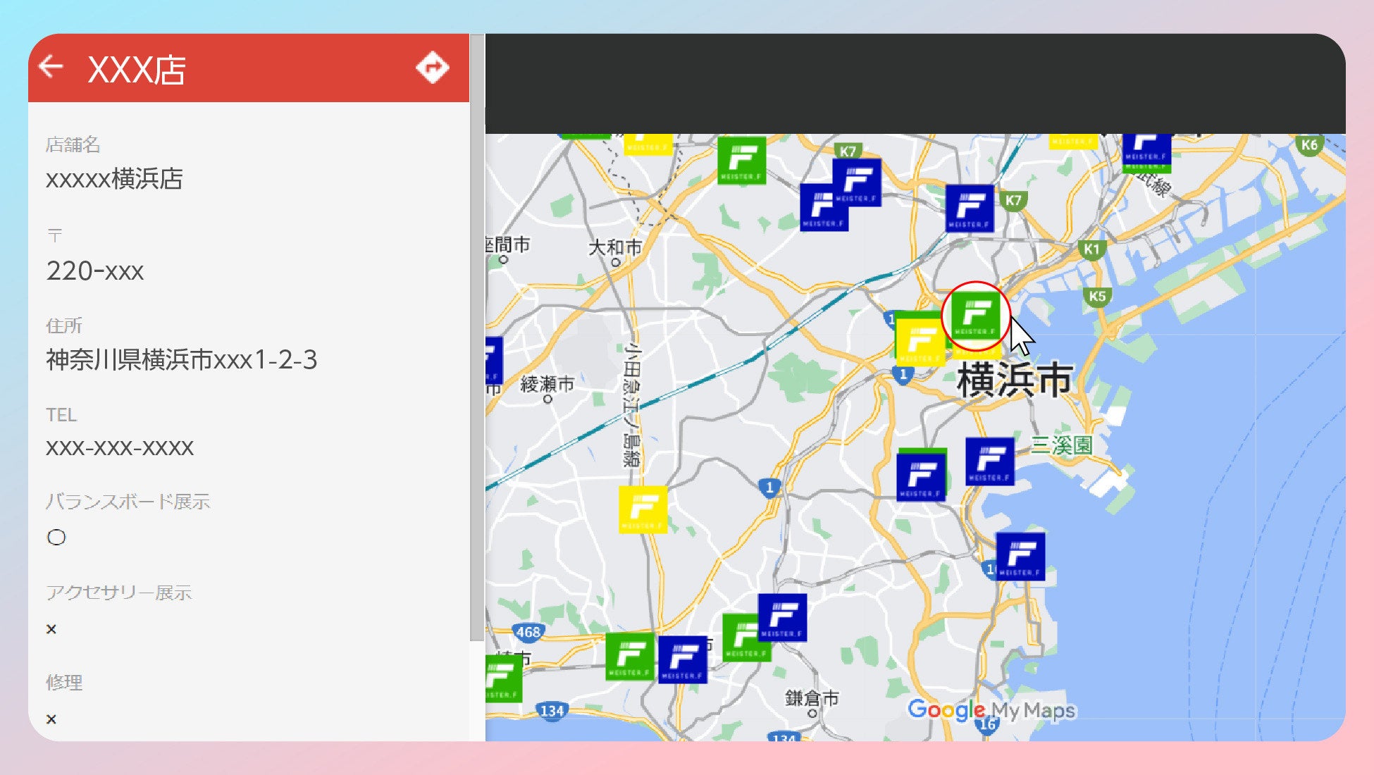The width and height of the screenshot is (1374, 775).
Task: Click the red-circled green store marker
Action: tap(975, 316)
